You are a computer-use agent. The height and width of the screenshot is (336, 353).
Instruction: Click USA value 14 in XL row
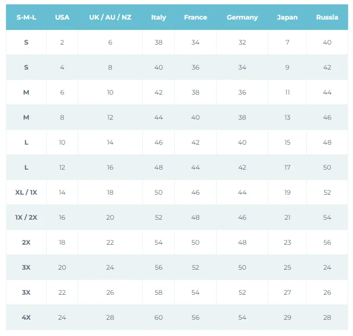click(62, 192)
